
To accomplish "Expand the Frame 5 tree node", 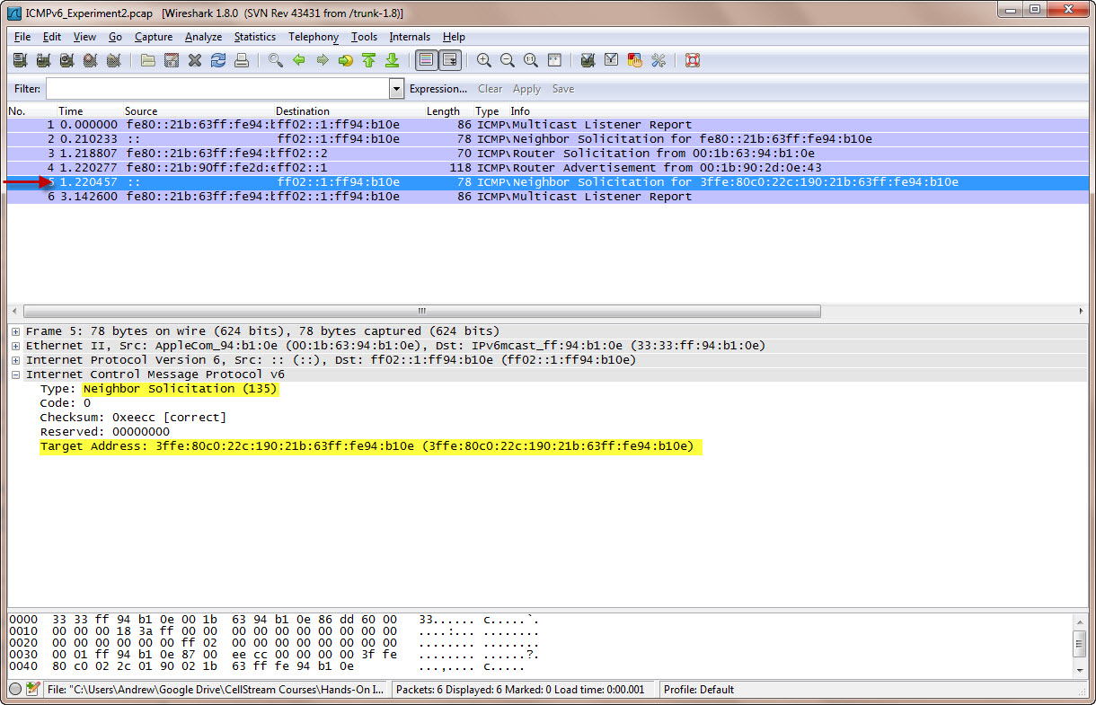I will [16, 331].
